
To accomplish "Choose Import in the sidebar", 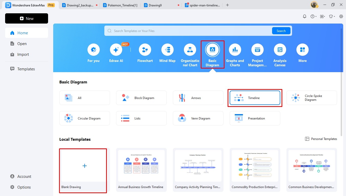I will 27,54.
